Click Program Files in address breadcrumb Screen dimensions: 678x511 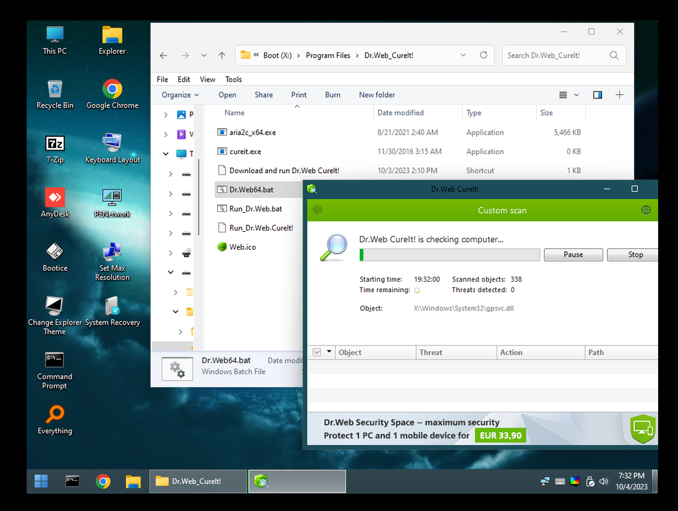328,56
